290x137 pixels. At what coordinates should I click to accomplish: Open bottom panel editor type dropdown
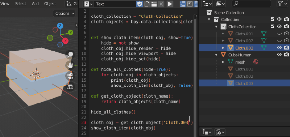[x=207, y=132]
